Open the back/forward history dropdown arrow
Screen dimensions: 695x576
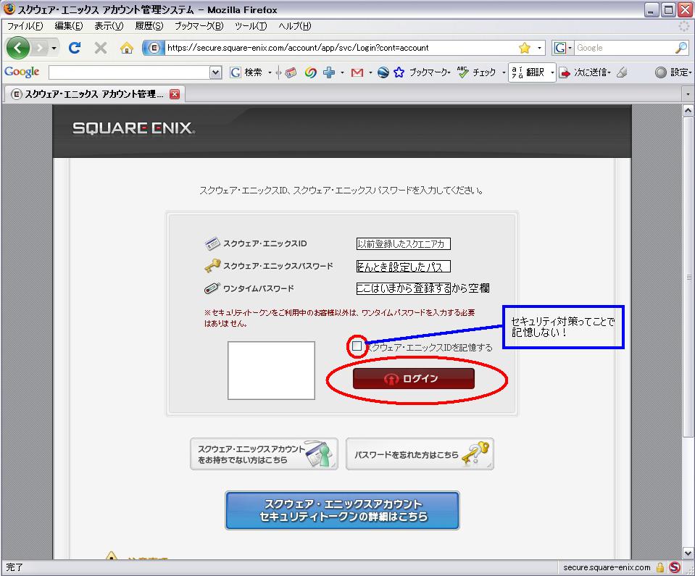54,48
